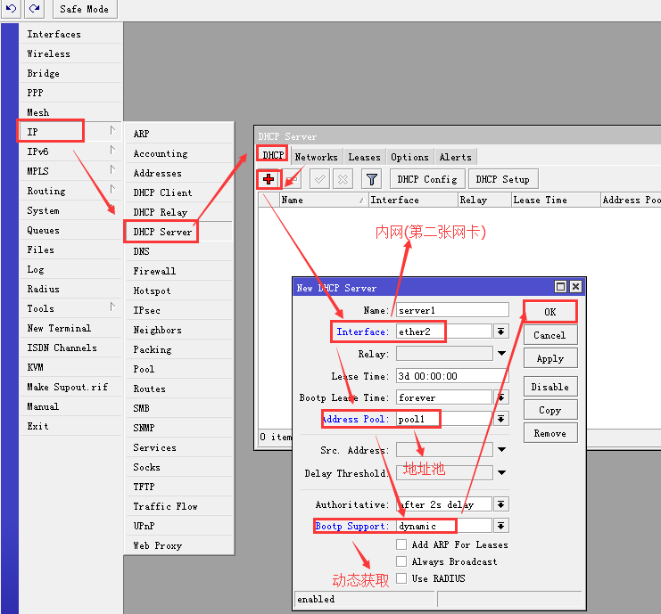The image size is (661, 614).
Task: Open the Authoritative dropdown arrow
Action: click(x=500, y=504)
